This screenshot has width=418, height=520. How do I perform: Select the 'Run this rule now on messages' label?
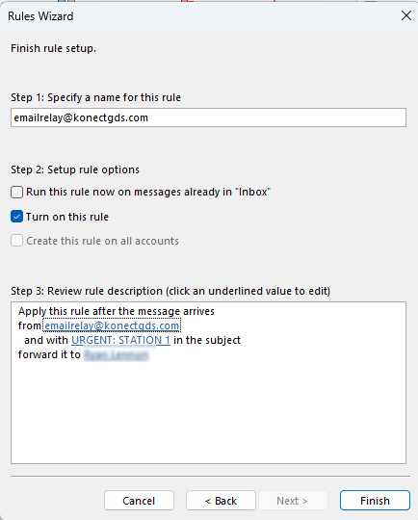[148, 192]
